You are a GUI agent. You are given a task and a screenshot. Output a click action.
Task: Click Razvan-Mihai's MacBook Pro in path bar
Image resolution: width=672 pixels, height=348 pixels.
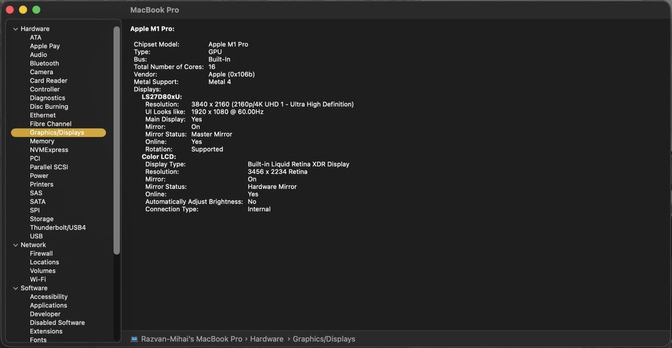click(x=191, y=339)
